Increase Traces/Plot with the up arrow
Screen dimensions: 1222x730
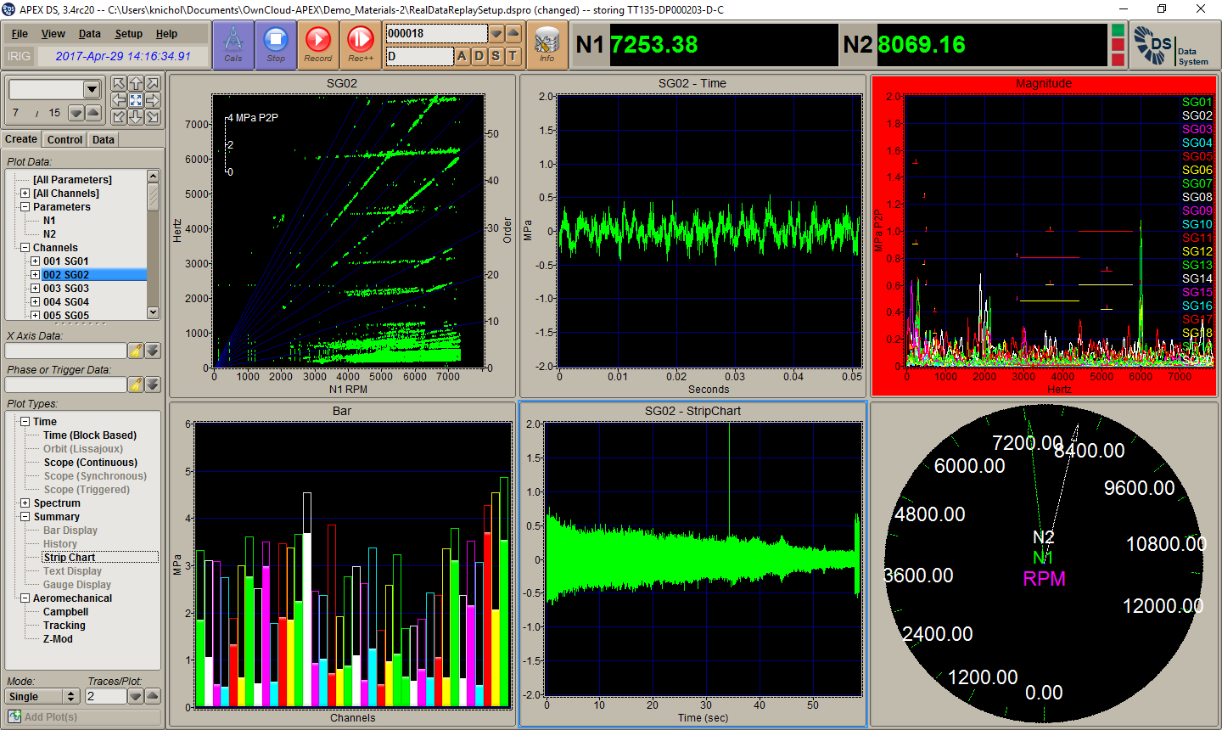click(152, 696)
